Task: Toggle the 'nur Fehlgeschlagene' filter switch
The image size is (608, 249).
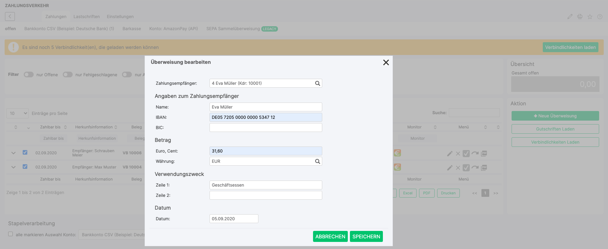Action: (x=68, y=74)
